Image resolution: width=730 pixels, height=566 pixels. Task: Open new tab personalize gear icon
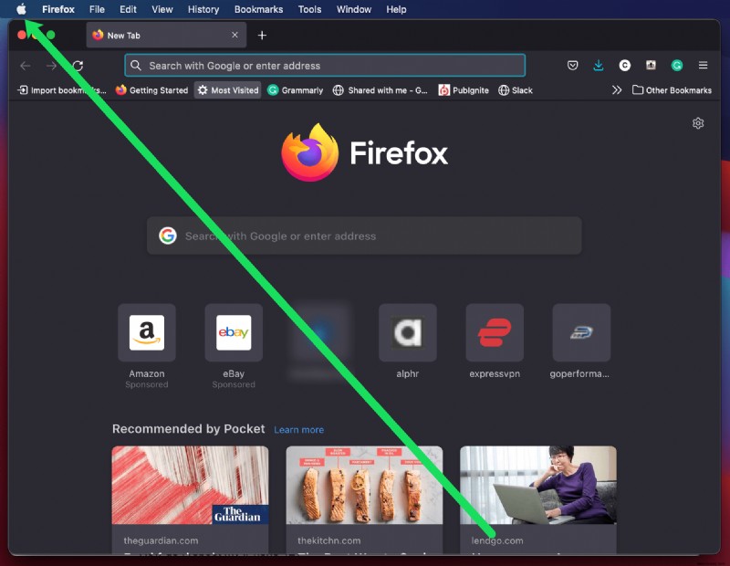pos(698,123)
